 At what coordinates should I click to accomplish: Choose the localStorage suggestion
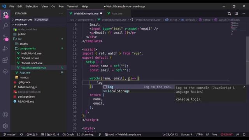click(x=139, y=91)
